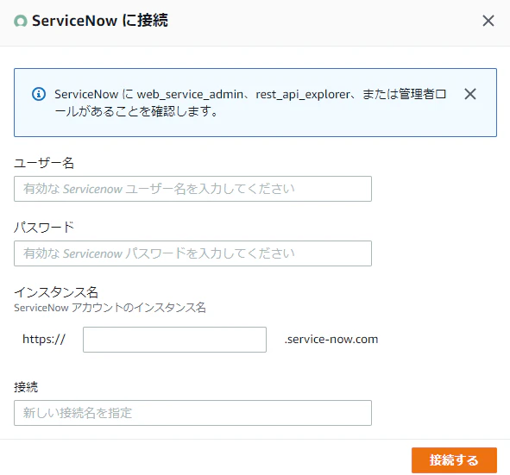The image size is (510, 475).
Task: Click the ServiceNow に接続 dialog title
Action: click(100, 21)
